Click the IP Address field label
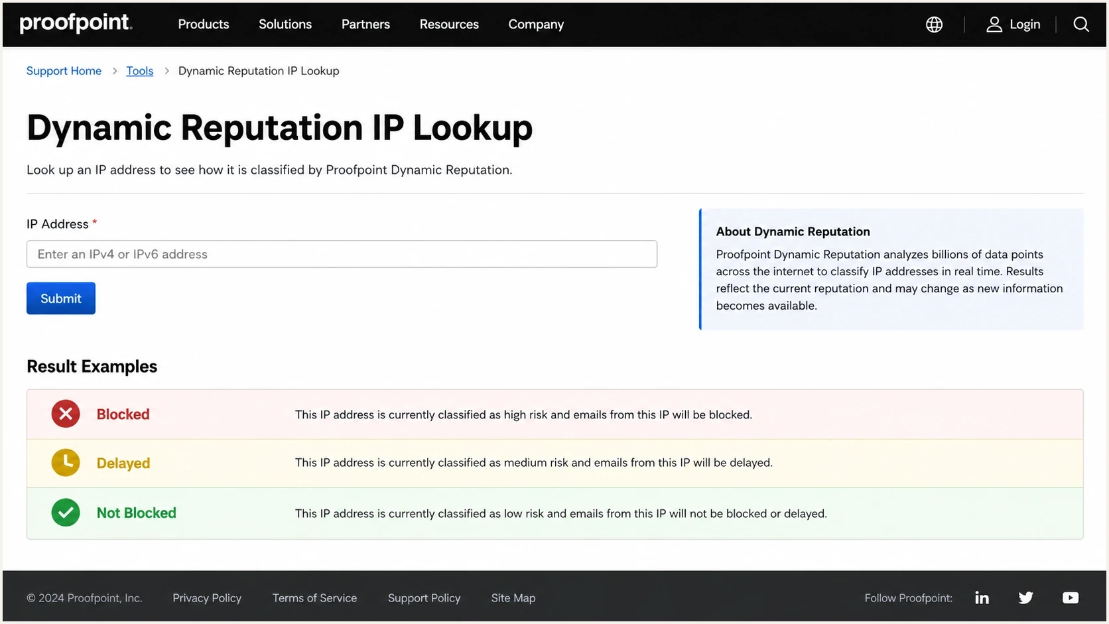This screenshot has height=624, width=1109. pyautogui.click(x=58, y=224)
